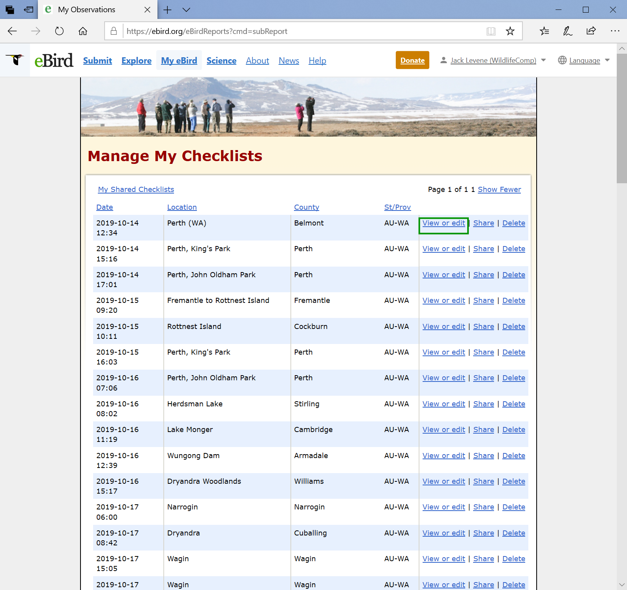Click the globe Language icon
This screenshot has width=627, height=590.
coord(562,60)
